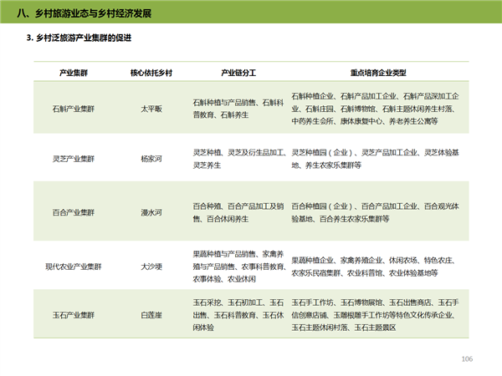
Task: Click the 核心依托乡村 column header
Action: tap(151, 74)
